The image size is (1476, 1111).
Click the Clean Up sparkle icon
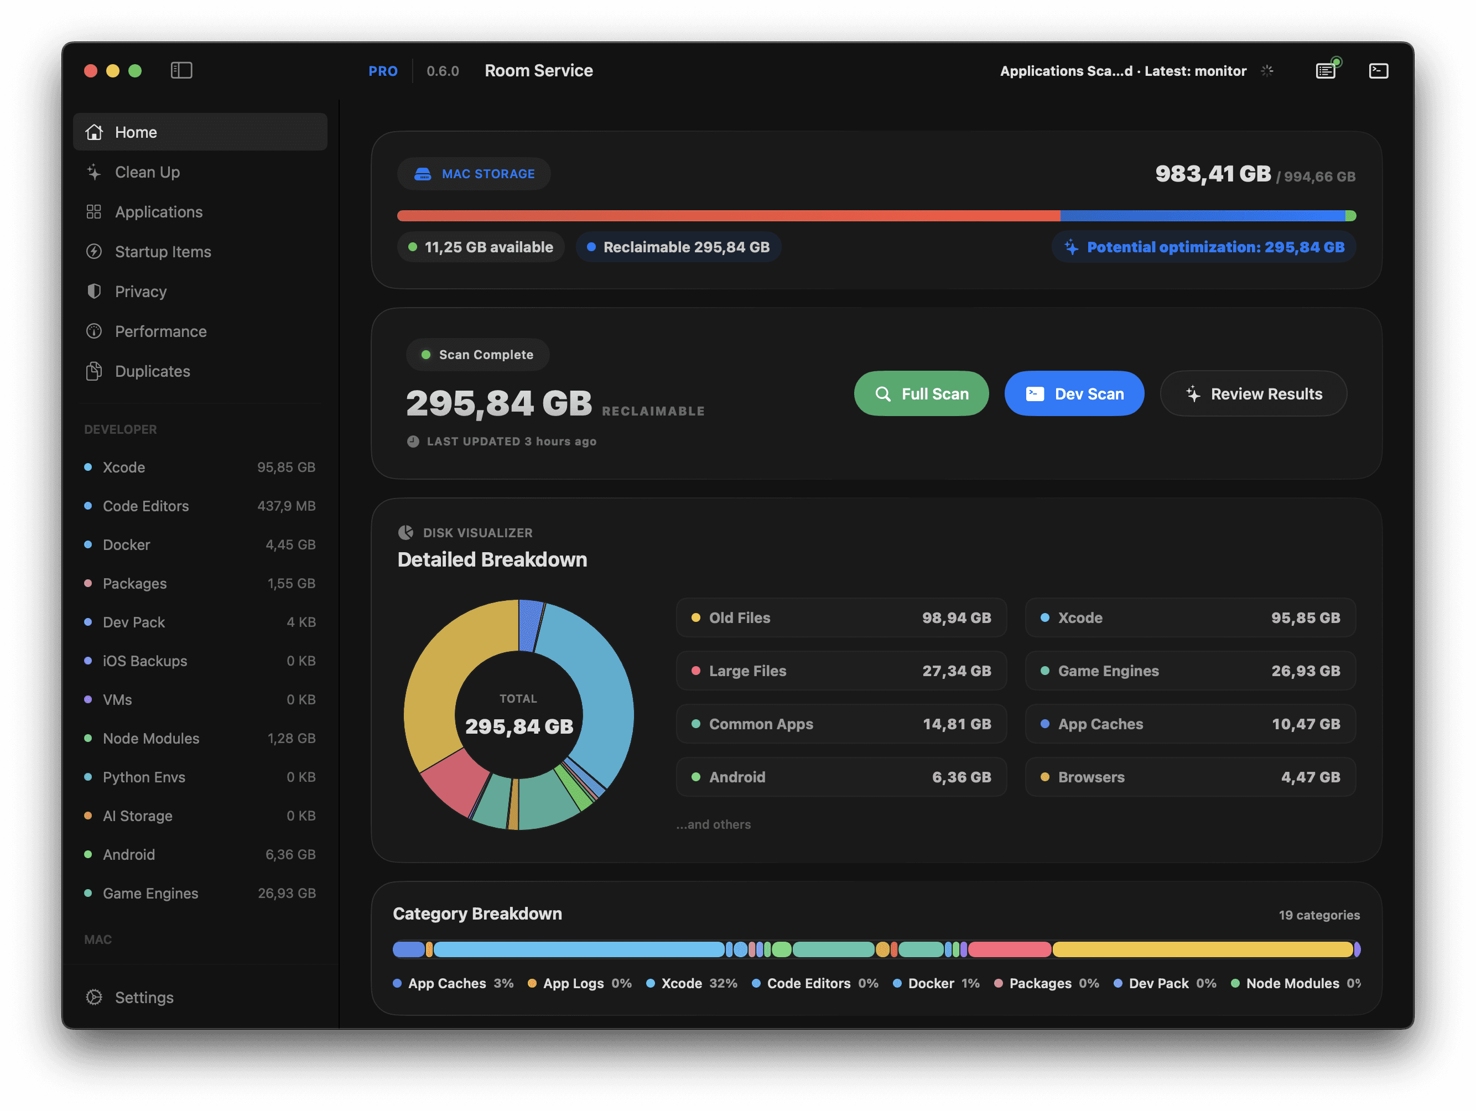click(94, 172)
